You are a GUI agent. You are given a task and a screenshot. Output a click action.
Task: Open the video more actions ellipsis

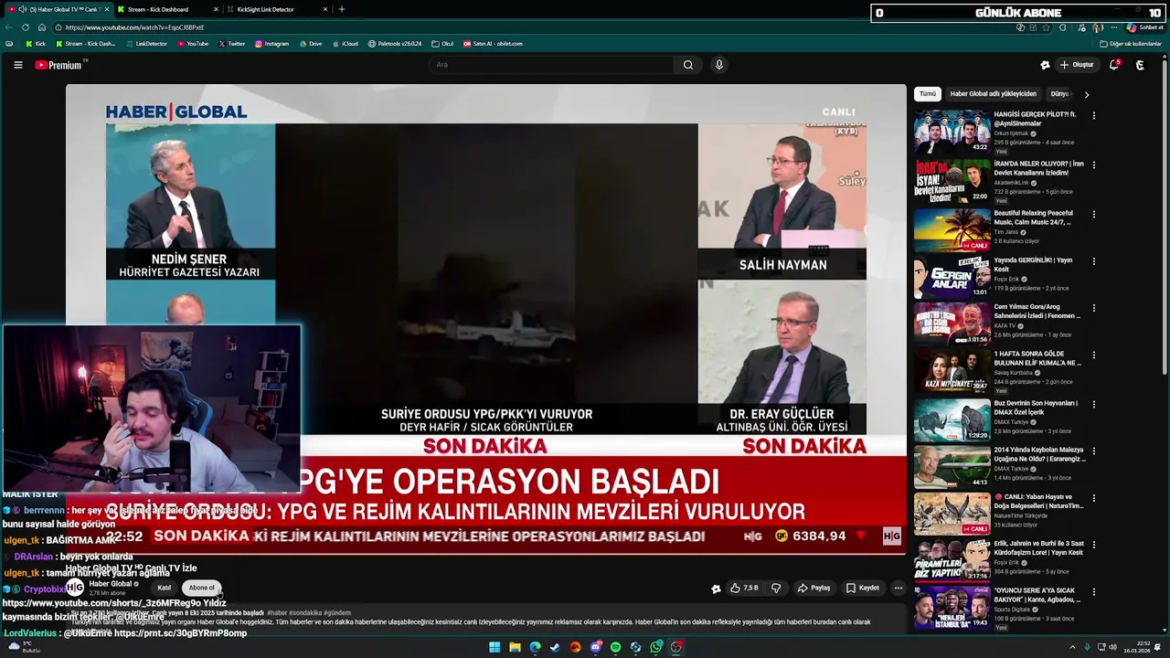click(899, 589)
